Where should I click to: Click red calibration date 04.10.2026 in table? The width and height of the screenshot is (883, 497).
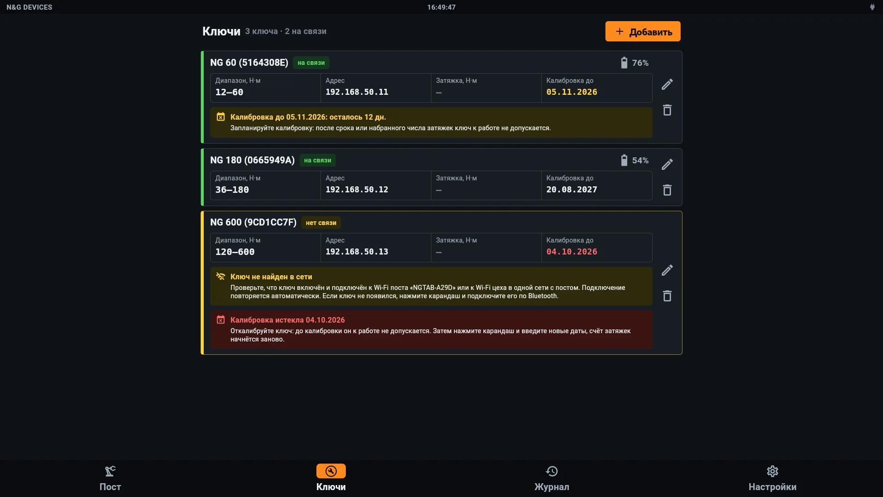(572, 252)
